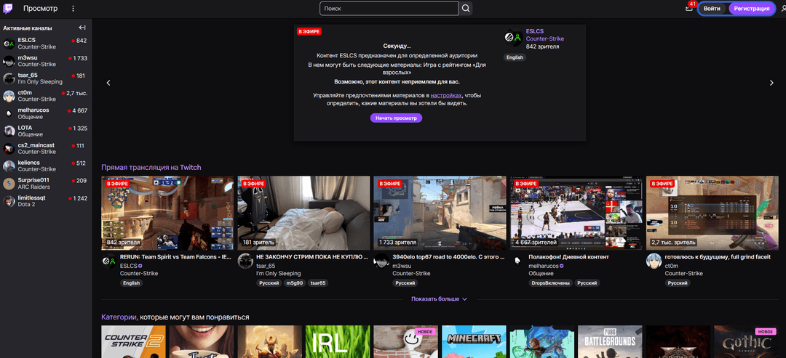The height and width of the screenshot is (358, 786).
Task: Click ESLCS avatar in featured panel
Action: 512,37
